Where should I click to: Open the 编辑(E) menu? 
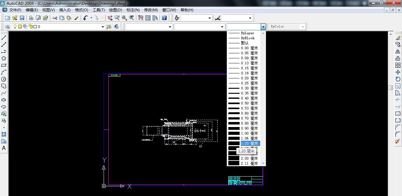tap(32, 10)
